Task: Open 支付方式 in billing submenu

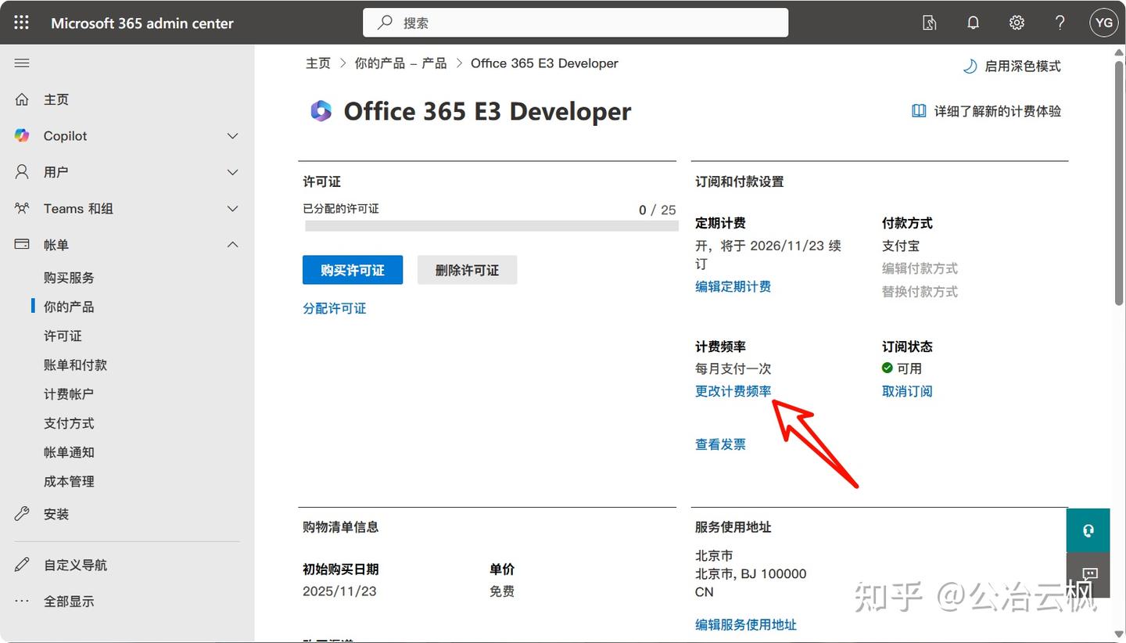Action: 69,423
